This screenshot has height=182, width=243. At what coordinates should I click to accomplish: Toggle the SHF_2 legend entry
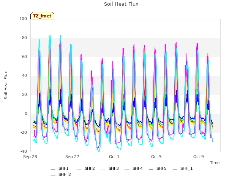tap(61, 174)
